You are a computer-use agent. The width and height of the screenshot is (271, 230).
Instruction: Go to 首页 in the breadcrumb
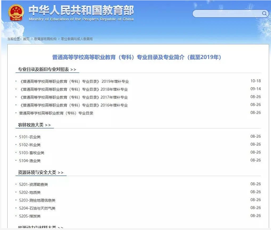[x=26, y=39]
